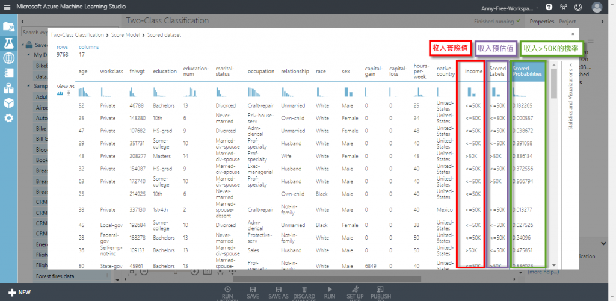Click Save in the bottom toolbar
Viewport: 616px width, 301px height.
[x=253, y=293]
